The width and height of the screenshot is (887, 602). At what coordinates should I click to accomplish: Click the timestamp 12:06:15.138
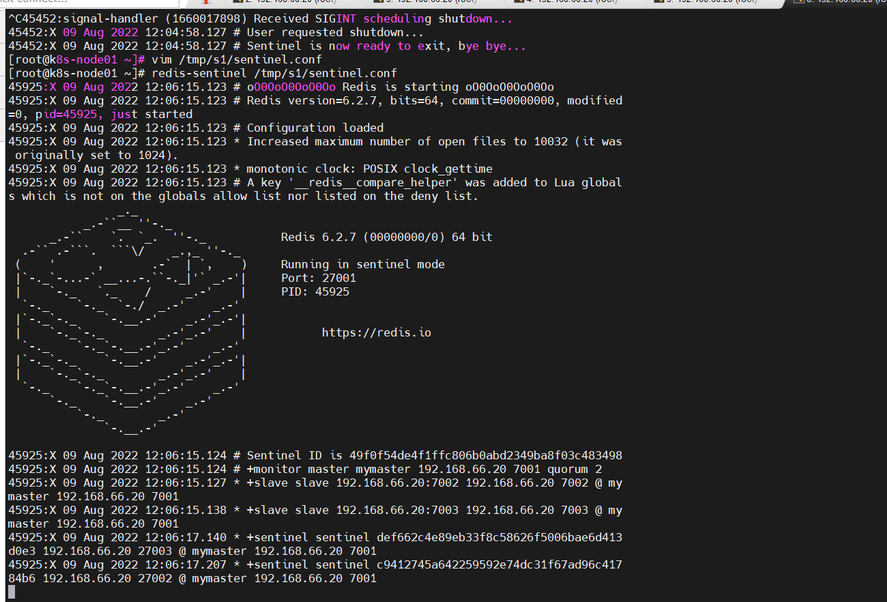point(185,510)
